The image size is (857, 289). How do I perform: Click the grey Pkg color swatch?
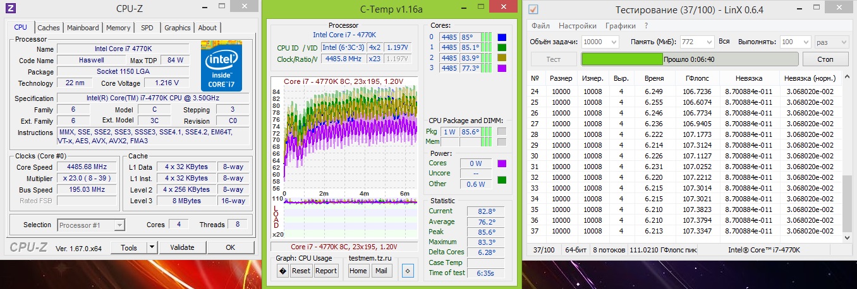(x=502, y=132)
